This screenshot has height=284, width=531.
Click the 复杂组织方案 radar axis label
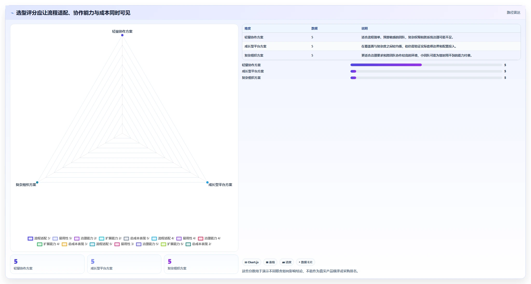click(26, 185)
